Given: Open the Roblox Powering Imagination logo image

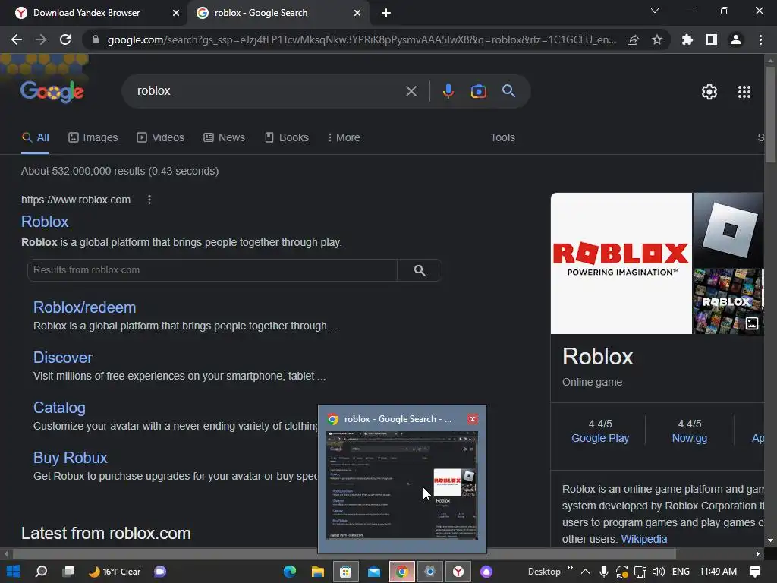Looking at the screenshot, I should pos(621,263).
